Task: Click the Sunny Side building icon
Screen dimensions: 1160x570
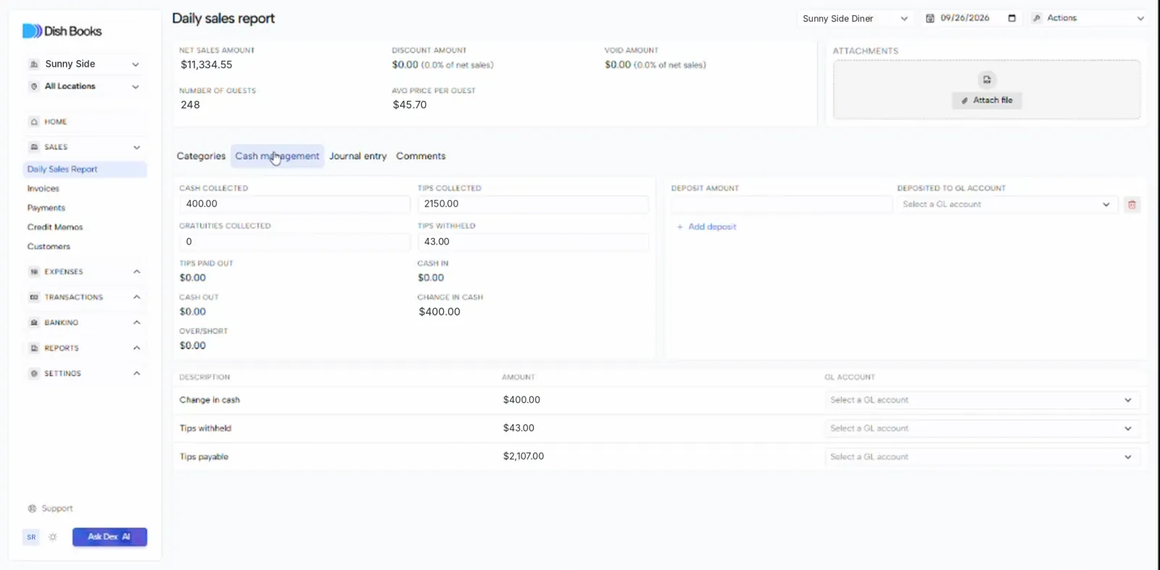Action: (x=34, y=64)
